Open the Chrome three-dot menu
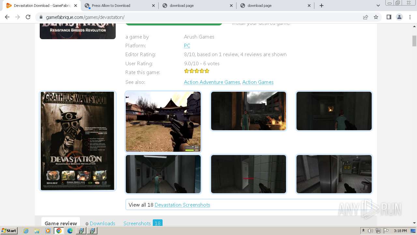The image size is (417, 235). pyautogui.click(x=410, y=17)
